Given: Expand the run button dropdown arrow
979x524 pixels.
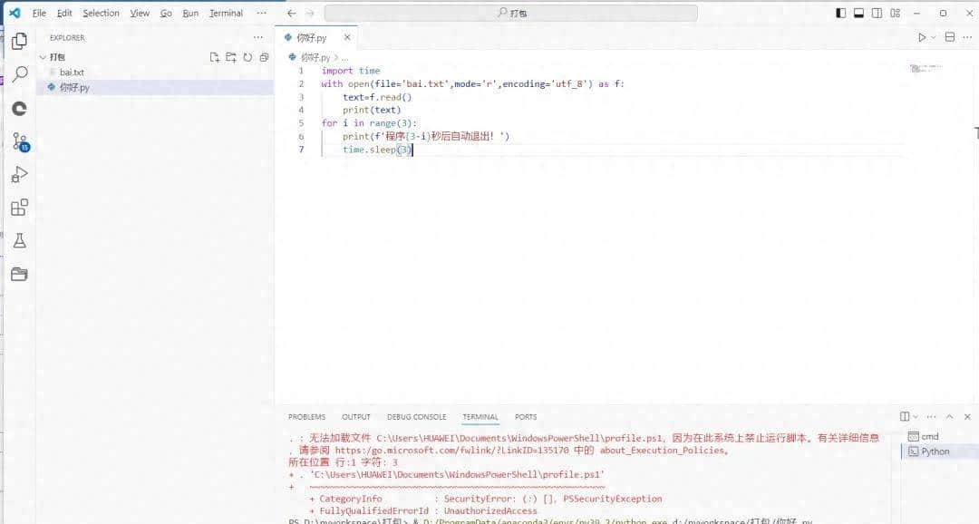Looking at the screenshot, I should 933,37.
